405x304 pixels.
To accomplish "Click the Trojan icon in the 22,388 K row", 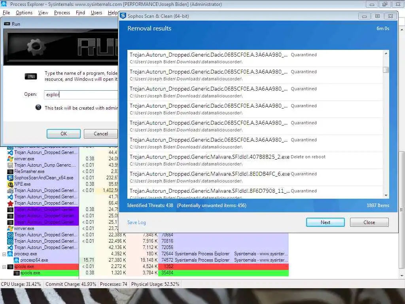I will (10, 235).
